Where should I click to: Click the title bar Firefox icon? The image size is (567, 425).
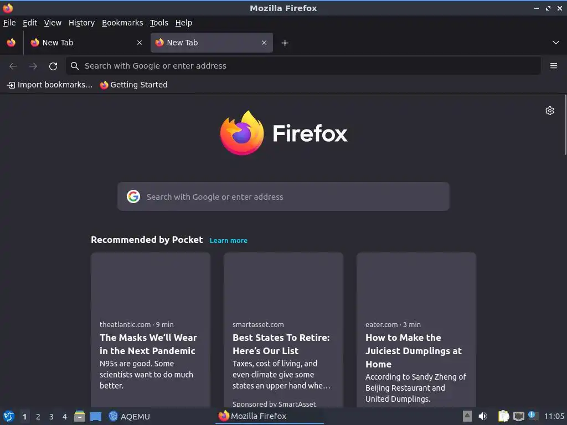8,8
